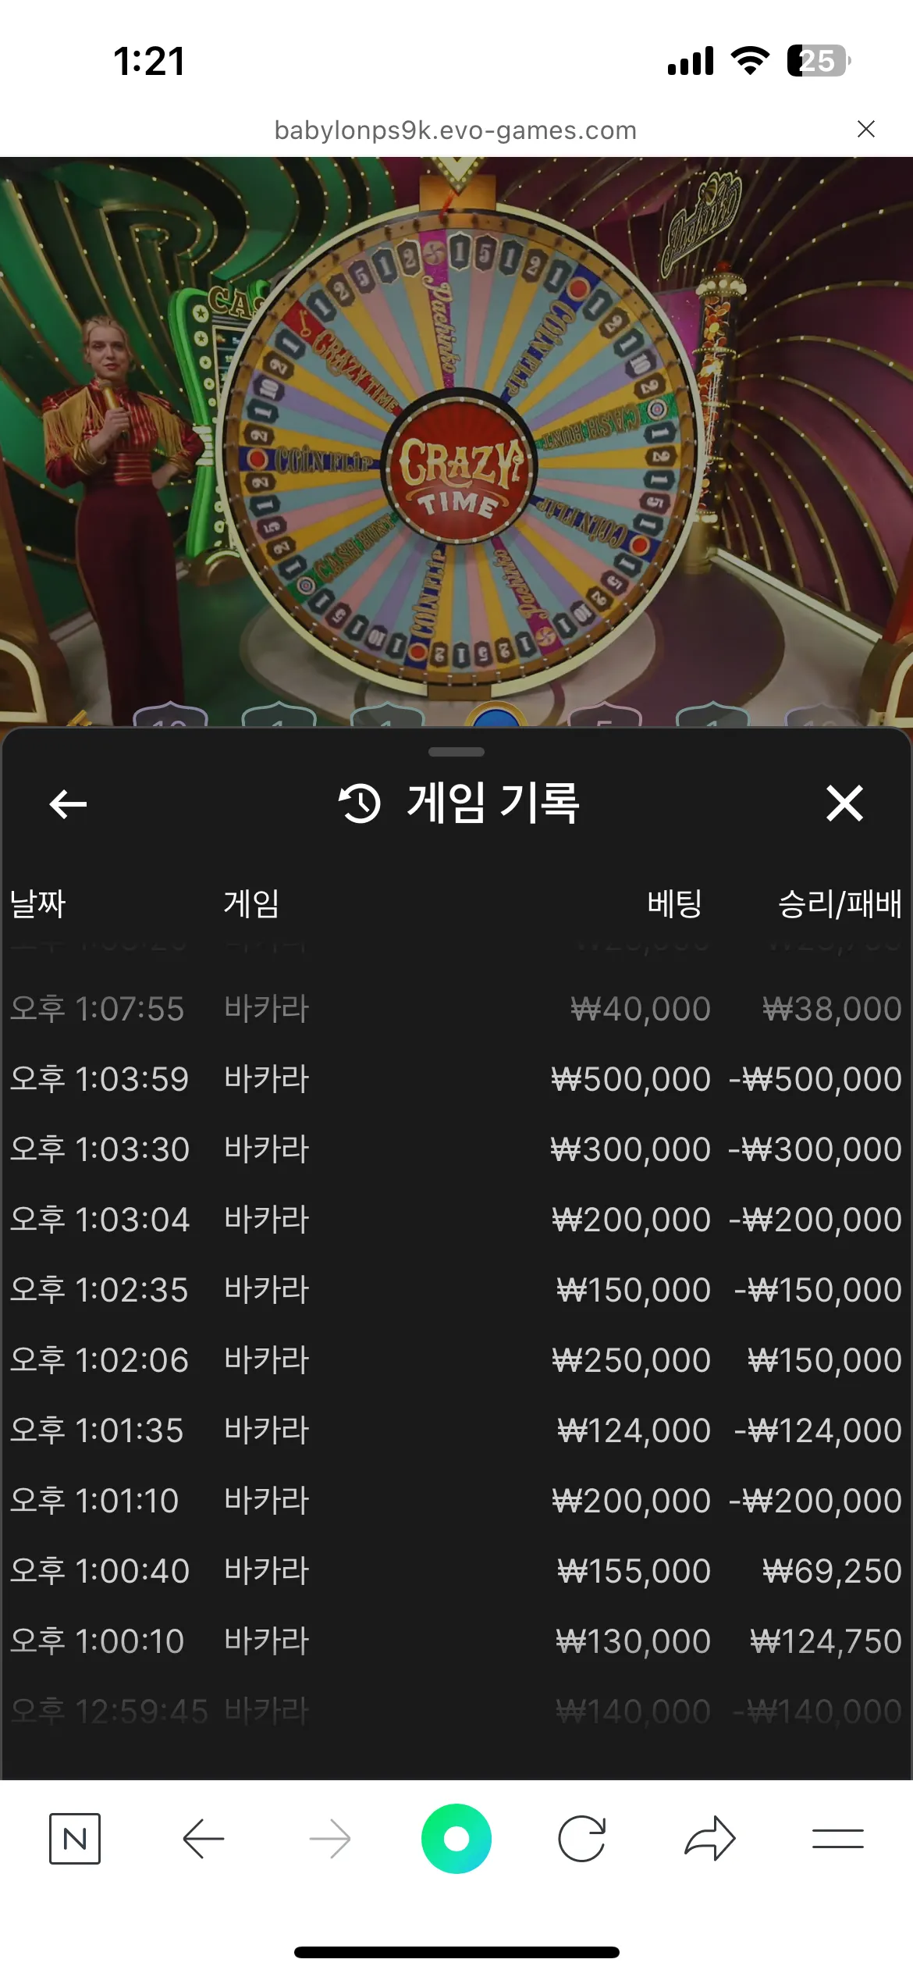Close the 게임 기록 panel
Image resolution: width=913 pixels, height=1977 pixels.
(x=844, y=803)
